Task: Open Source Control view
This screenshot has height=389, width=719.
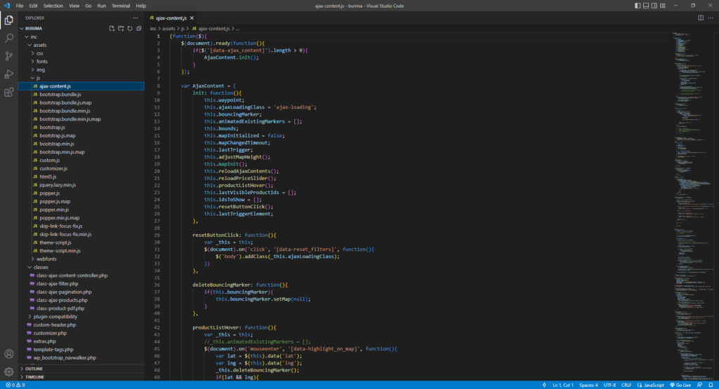Action: [8, 56]
